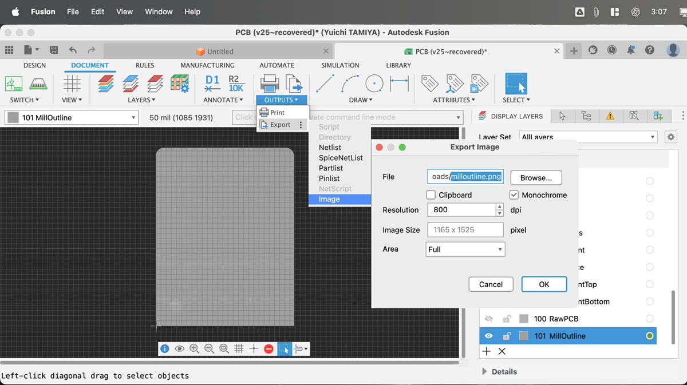Toggle the grid icon in bottom toolbar
This screenshot has width=687, height=385.
point(239,348)
